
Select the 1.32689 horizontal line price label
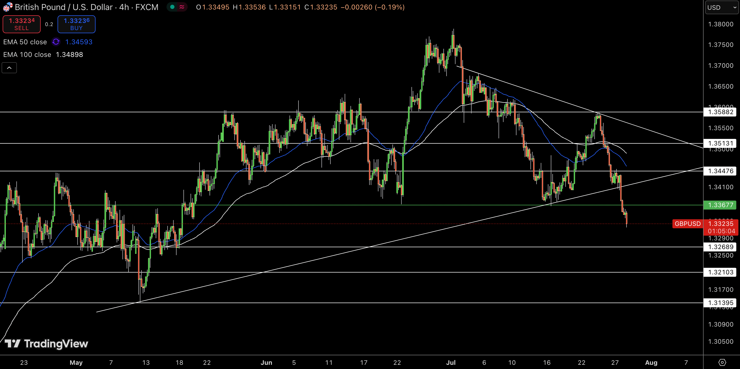[720, 247]
